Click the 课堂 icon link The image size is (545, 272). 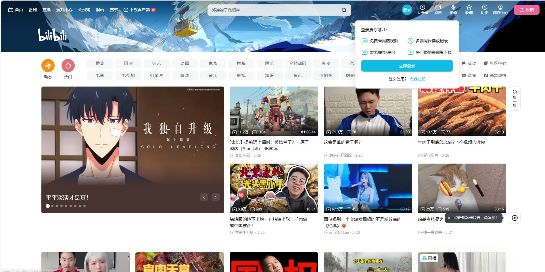coord(469,75)
